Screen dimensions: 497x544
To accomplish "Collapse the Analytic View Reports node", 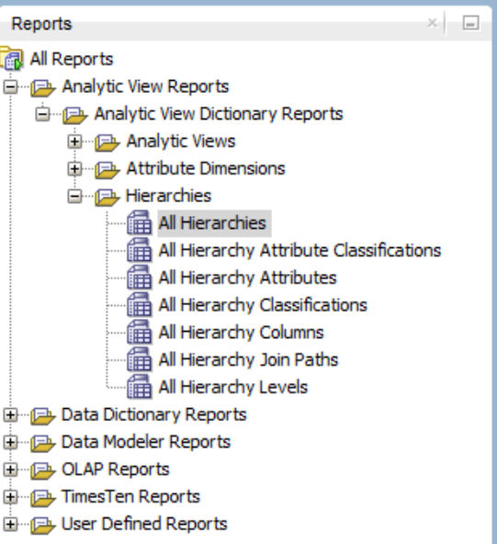I will pyautogui.click(x=10, y=86).
